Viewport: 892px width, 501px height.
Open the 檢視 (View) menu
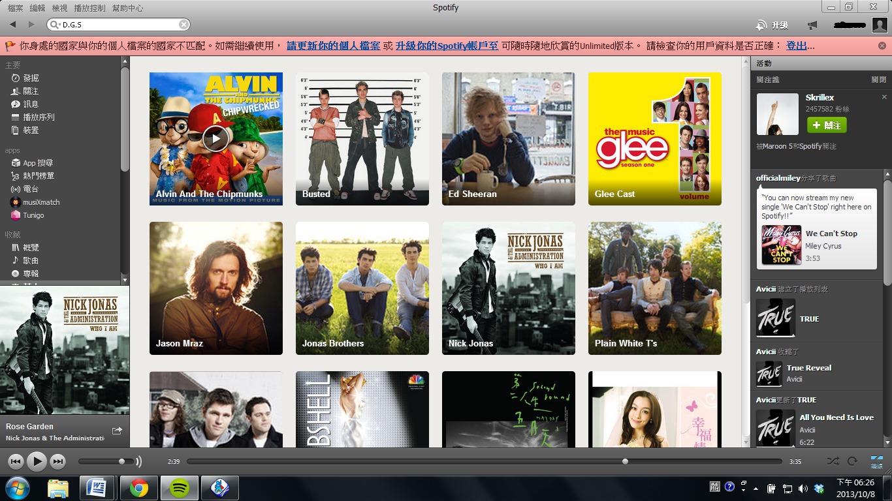pyautogui.click(x=59, y=8)
